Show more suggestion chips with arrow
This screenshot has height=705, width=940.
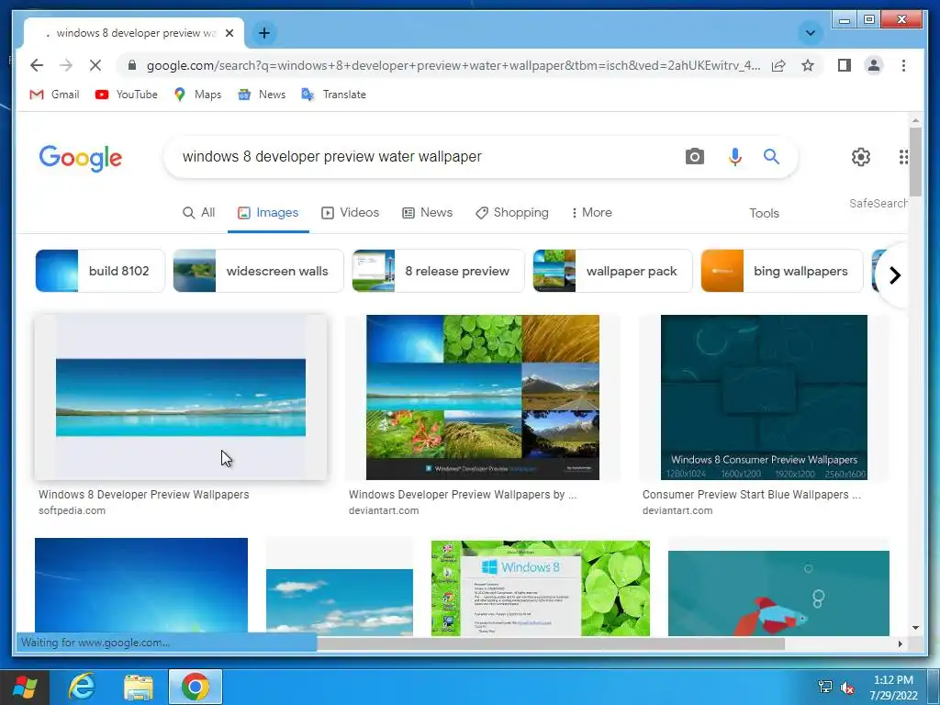tap(895, 275)
